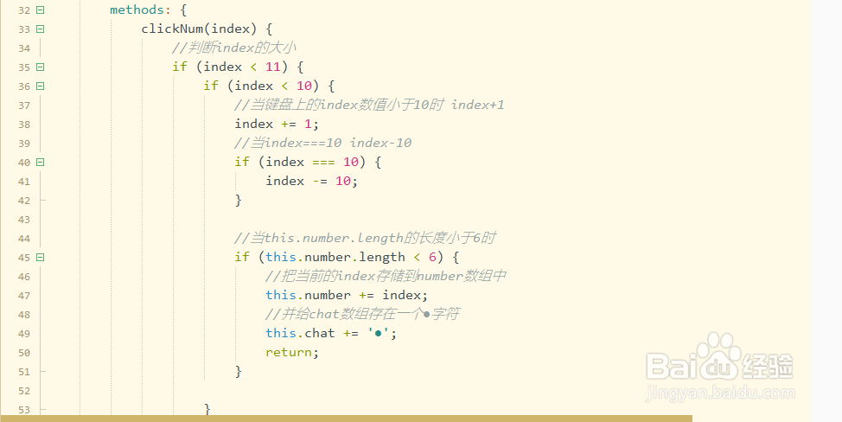
Task: Collapse the methods block at line 32
Action: coord(41,10)
